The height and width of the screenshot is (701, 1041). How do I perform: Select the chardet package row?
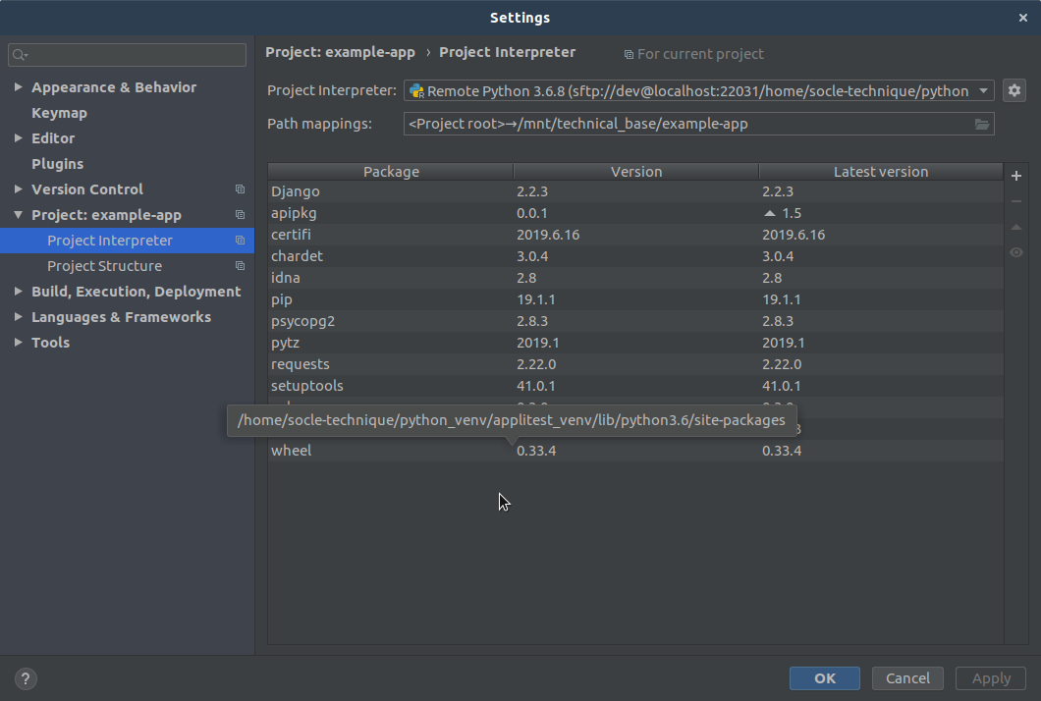(635, 256)
